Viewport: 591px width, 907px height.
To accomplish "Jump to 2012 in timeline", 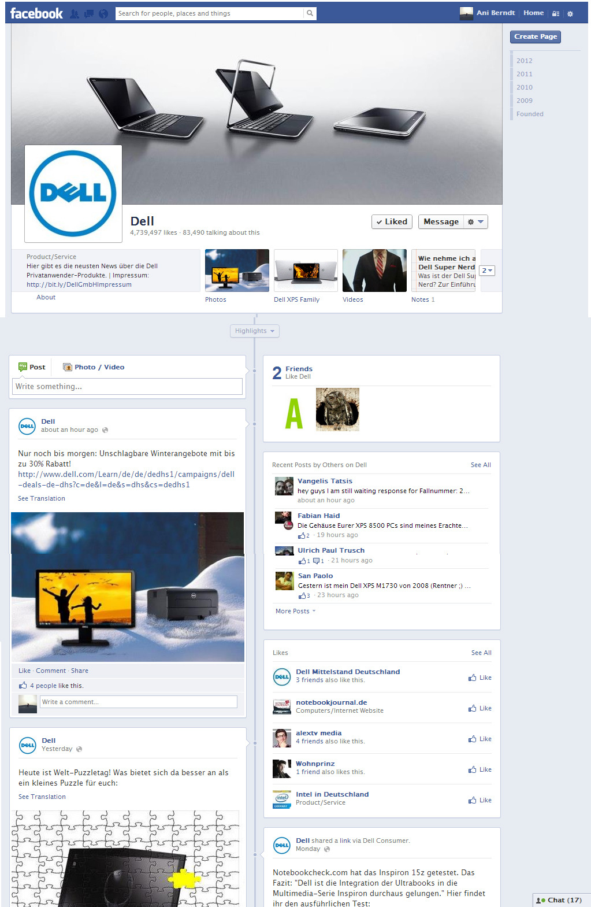I will (x=525, y=61).
